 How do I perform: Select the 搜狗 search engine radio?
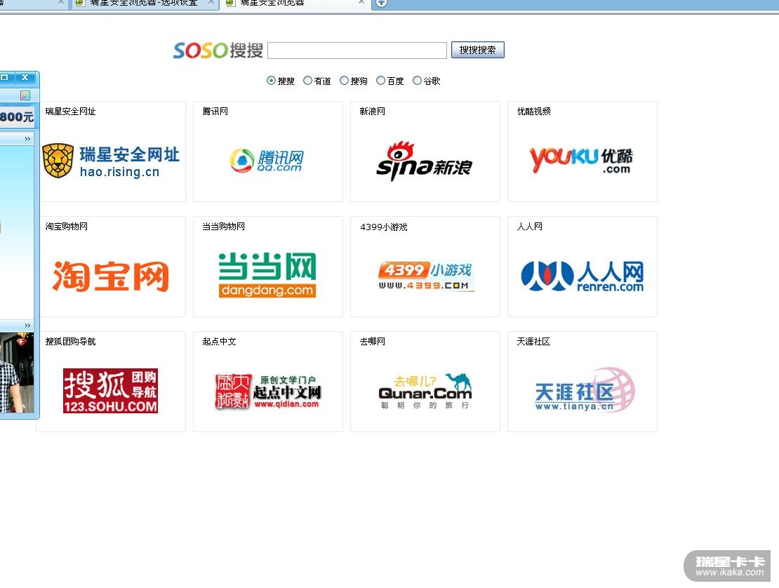click(x=344, y=81)
